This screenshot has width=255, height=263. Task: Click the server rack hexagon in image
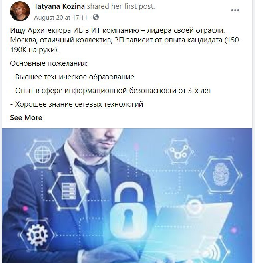68,191
